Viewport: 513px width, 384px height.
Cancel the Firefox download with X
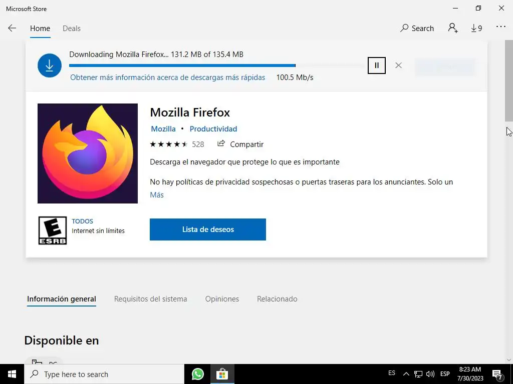(398, 65)
